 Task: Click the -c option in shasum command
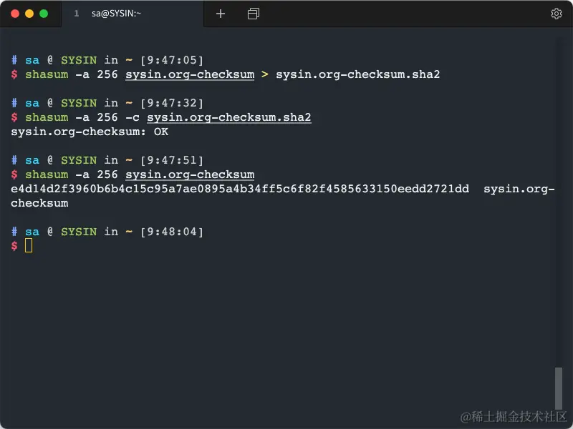point(133,117)
